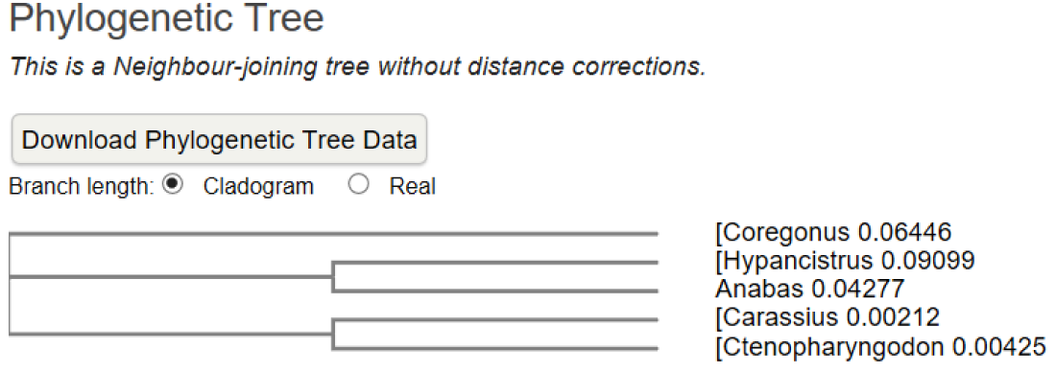Viewport: 1056px width, 373px height.
Task: Click the Coregonus branch line
Action: coord(333,234)
